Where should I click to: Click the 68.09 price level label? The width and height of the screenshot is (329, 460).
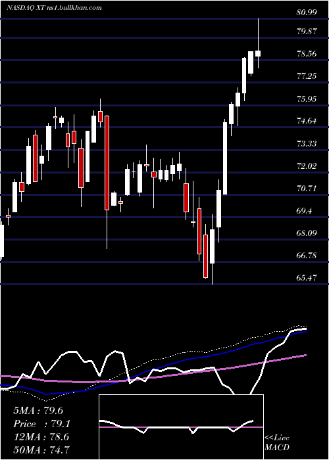307,233
